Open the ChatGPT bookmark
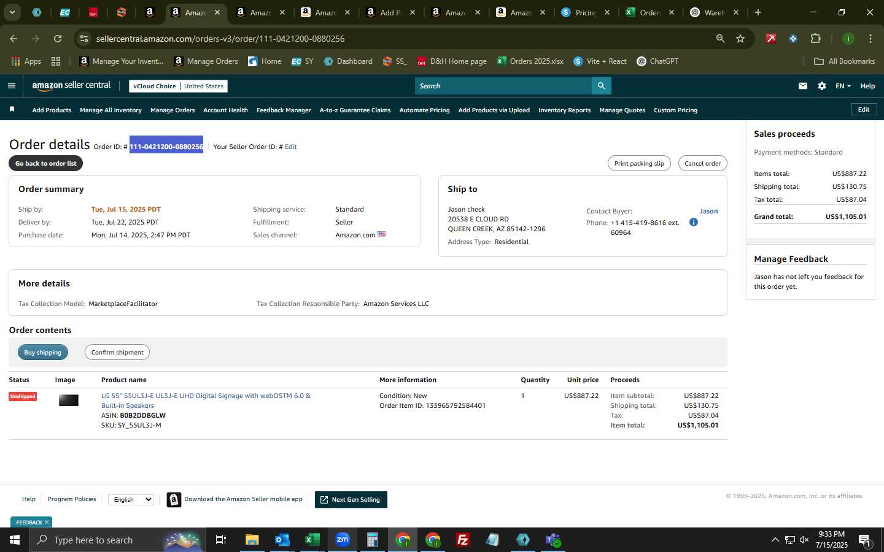This screenshot has width=884, height=552. point(657,61)
